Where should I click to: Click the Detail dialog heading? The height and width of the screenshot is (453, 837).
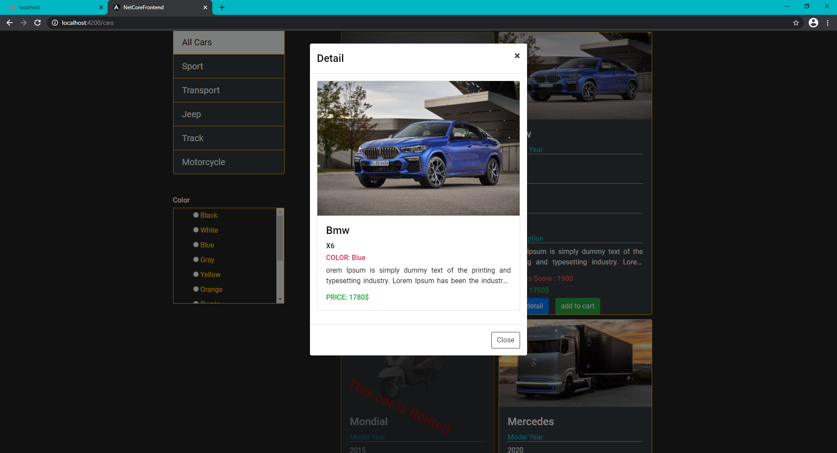click(330, 58)
